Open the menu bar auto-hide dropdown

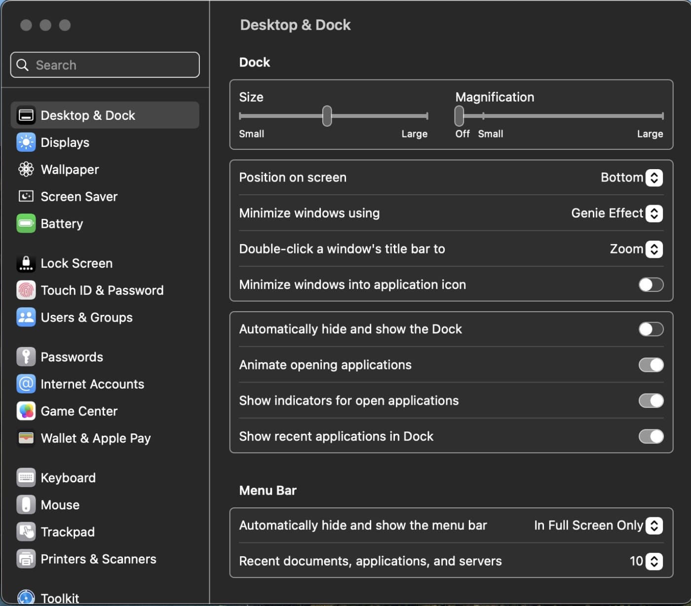tap(653, 526)
